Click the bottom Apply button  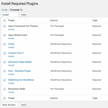coord(24,105)
